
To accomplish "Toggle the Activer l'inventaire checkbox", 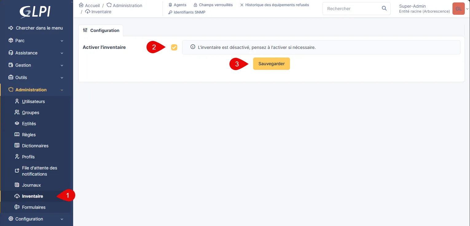I will coord(174,47).
